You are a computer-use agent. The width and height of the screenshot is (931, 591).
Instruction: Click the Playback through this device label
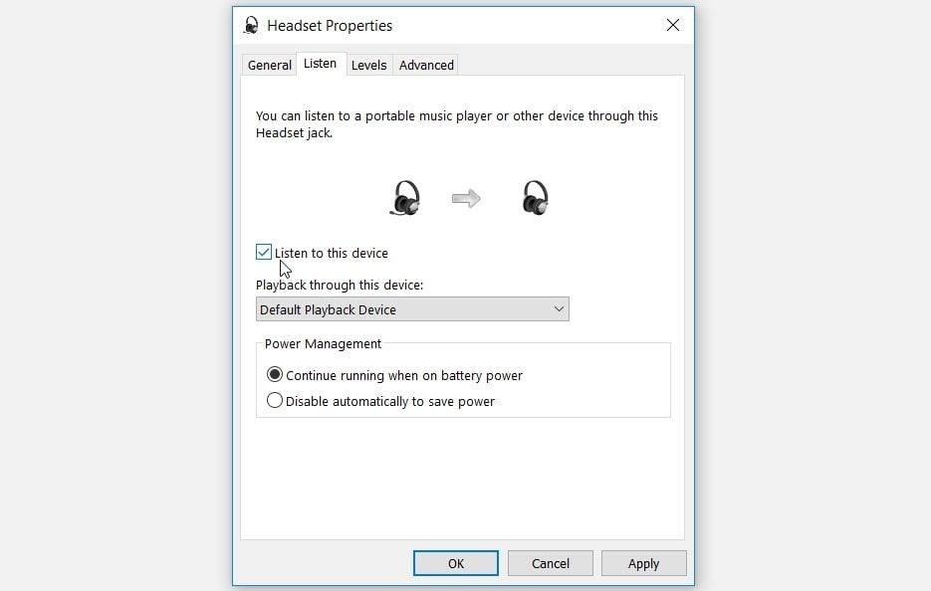[340, 285]
